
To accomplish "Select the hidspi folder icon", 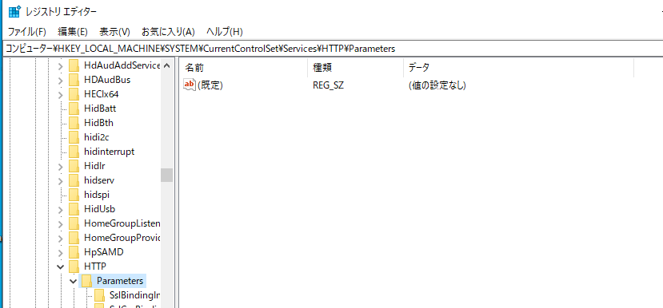I will click(74, 195).
